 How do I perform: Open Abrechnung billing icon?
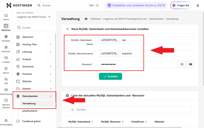(6, 90)
